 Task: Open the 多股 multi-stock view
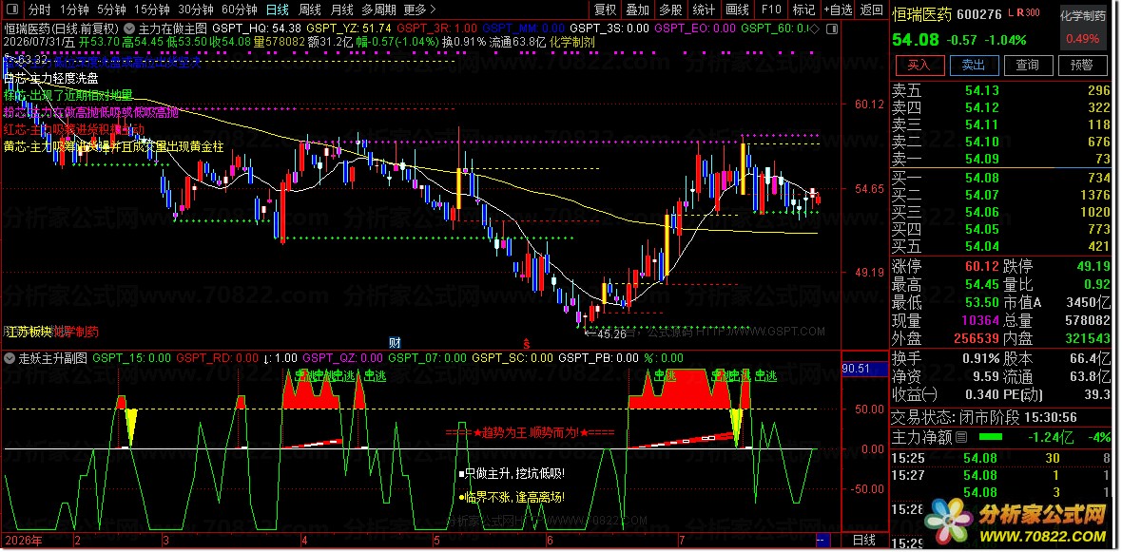[x=670, y=10]
